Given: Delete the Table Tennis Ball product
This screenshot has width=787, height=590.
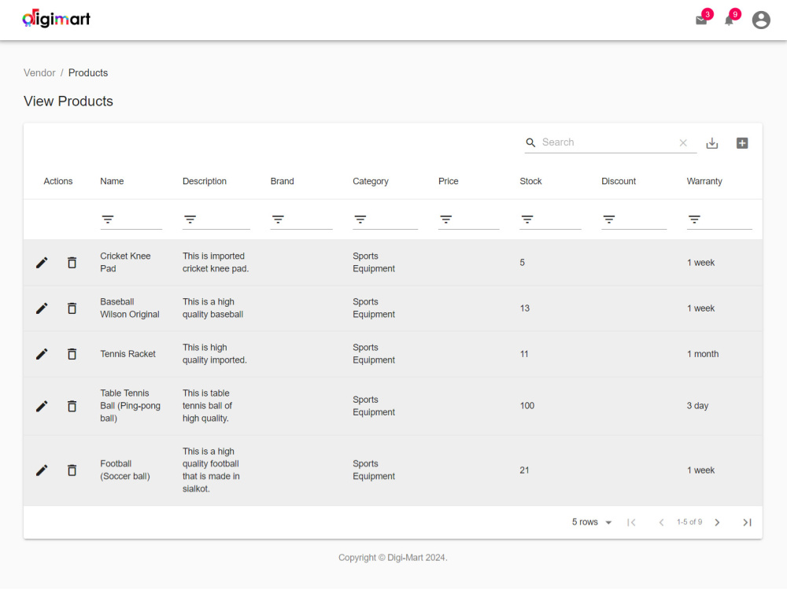Looking at the screenshot, I should (72, 406).
